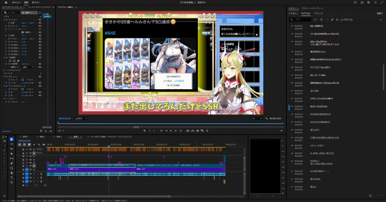Viewport: 386px width, 202px height.
Task: Toggle the Position stopwatch animation
Action: (x=9, y=23)
